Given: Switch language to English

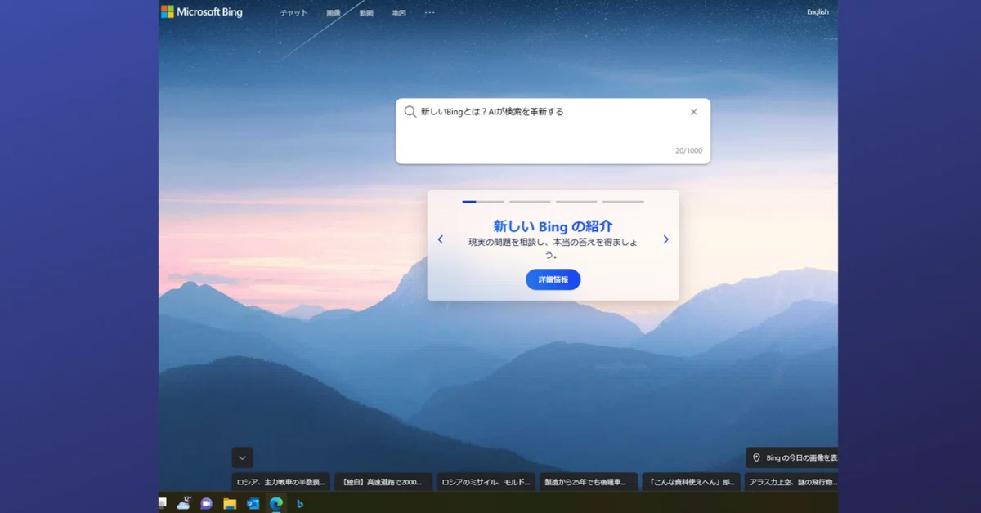Looking at the screenshot, I should pos(817,12).
